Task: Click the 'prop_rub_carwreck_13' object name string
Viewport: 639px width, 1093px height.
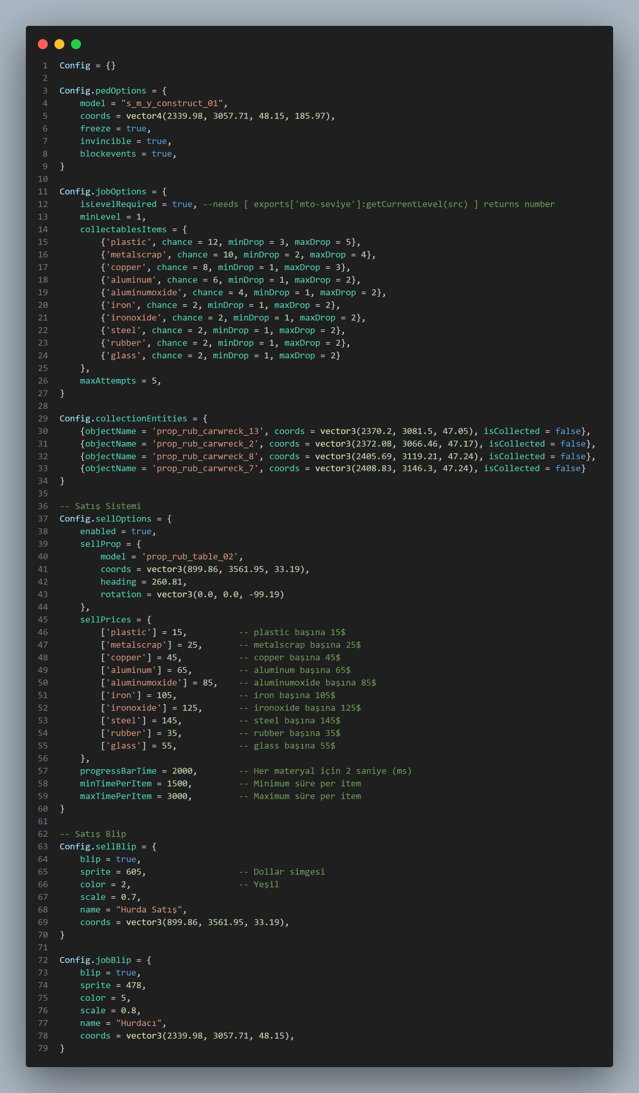Action: (x=208, y=431)
